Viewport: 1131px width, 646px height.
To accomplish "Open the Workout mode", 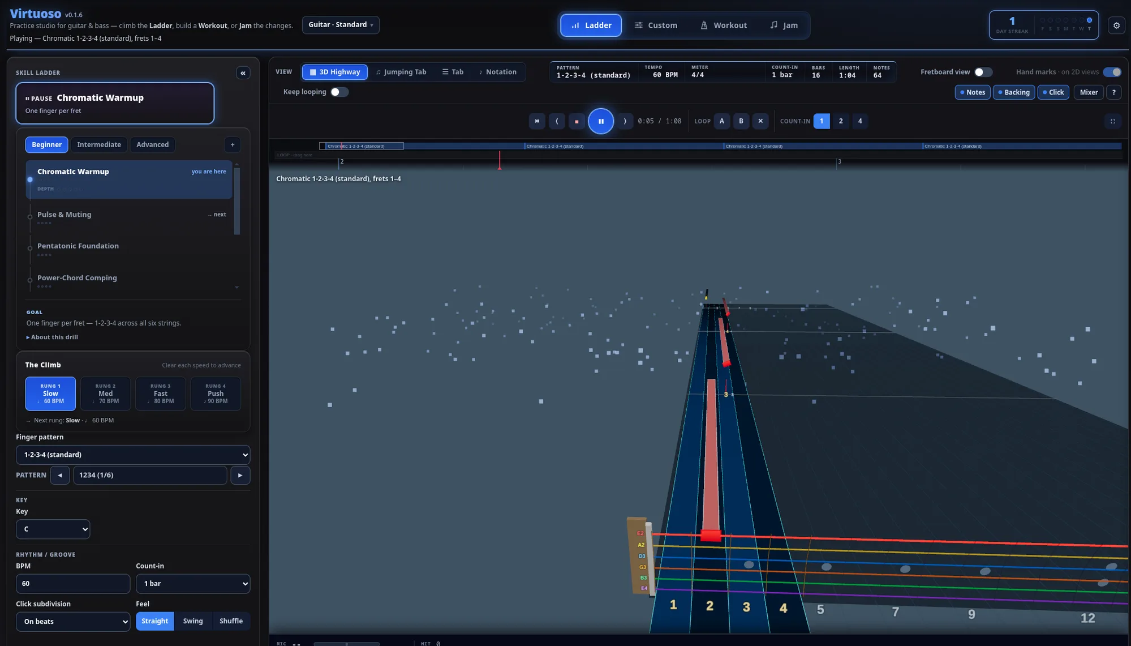I will (724, 25).
